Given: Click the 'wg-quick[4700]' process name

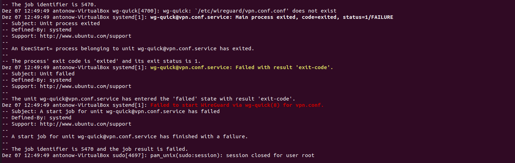Looking at the screenshot, I should coord(134,11).
